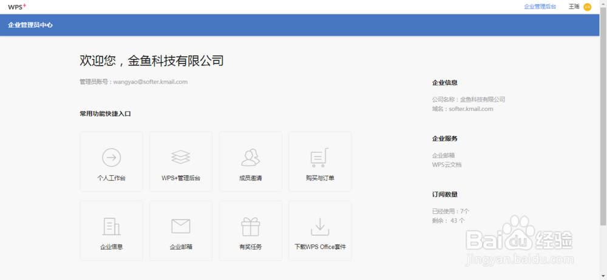Click the WPS+ logo in header
607x280 pixels.
[x=17, y=7]
